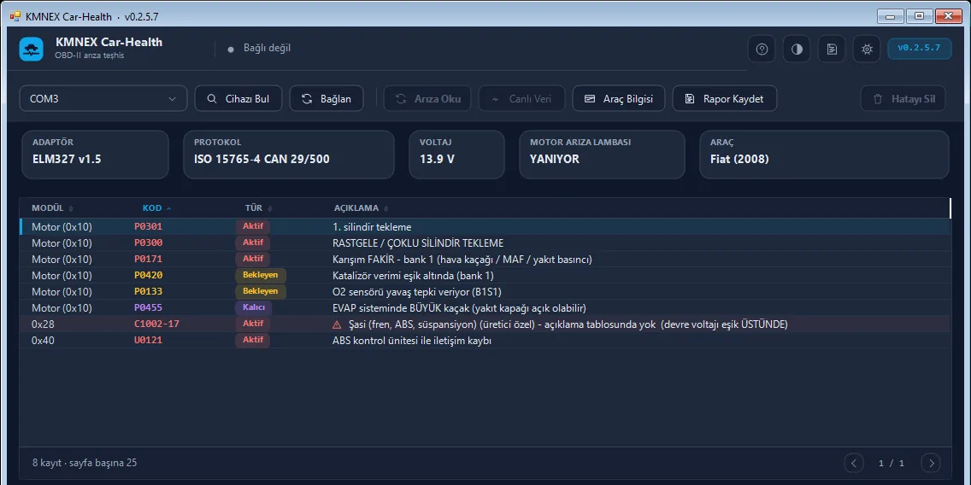Select the P0420 fault code
The image size is (971, 485).
click(149, 275)
